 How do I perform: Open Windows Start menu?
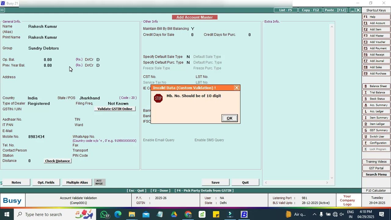tap(7, 215)
